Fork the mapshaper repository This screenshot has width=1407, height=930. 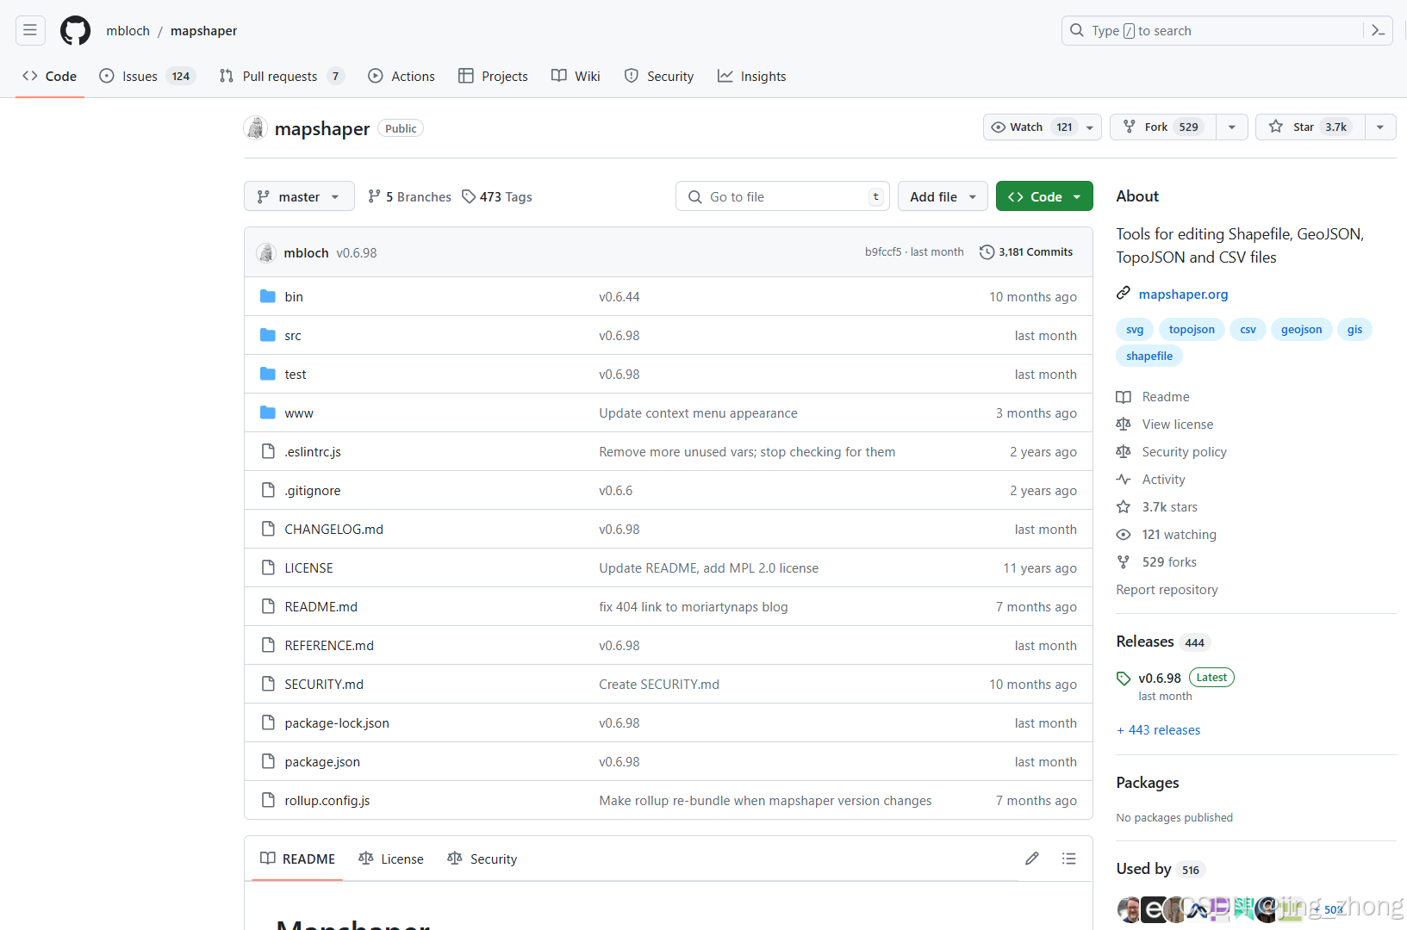[x=1163, y=127]
